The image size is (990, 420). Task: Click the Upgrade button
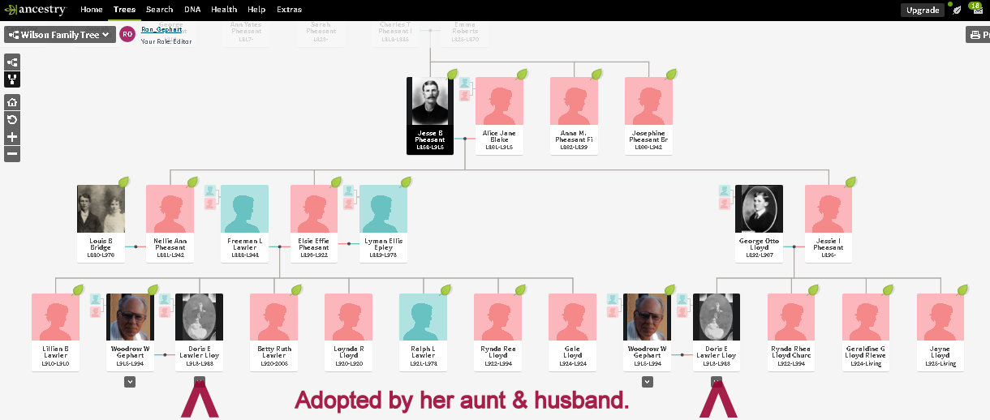(923, 11)
